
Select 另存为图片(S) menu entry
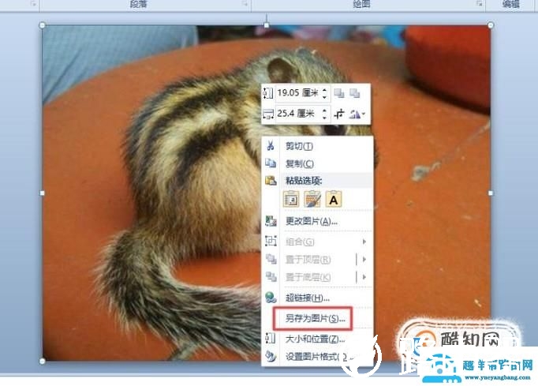click(x=315, y=318)
